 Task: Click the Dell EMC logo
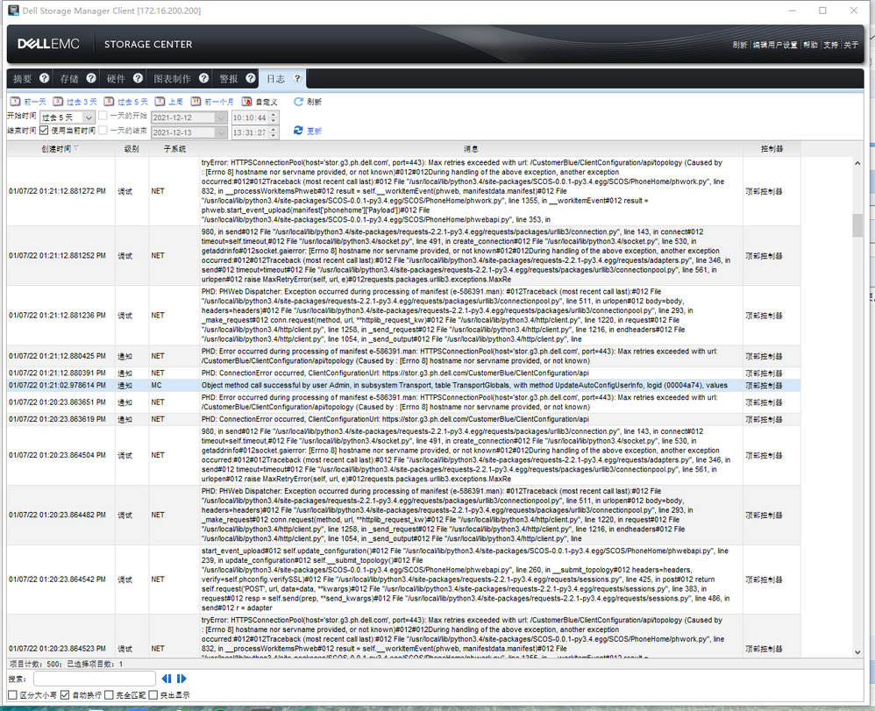tap(48, 44)
